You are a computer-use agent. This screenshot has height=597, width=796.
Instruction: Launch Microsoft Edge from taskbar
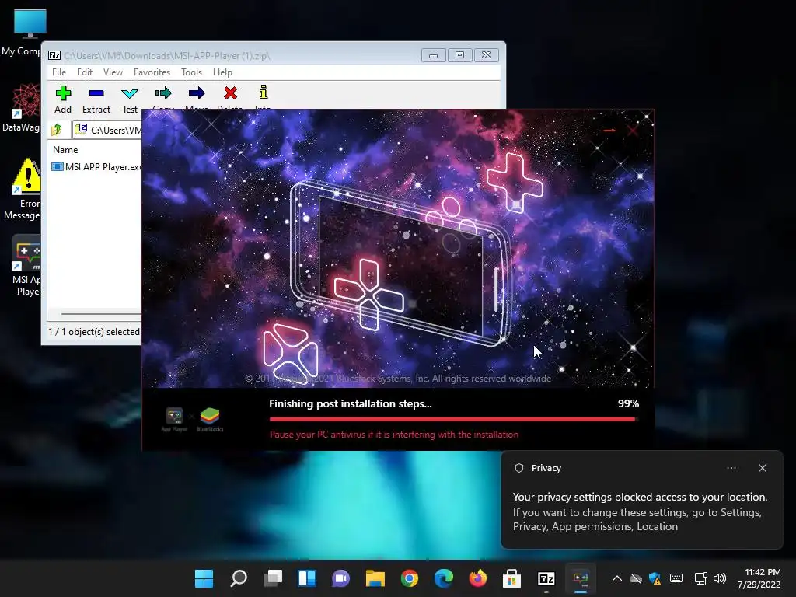tap(444, 578)
